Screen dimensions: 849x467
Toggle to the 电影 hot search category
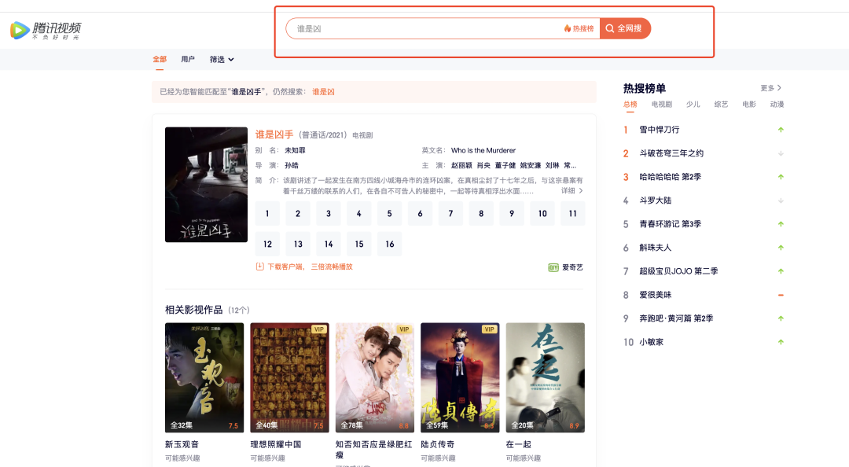tap(747, 103)
